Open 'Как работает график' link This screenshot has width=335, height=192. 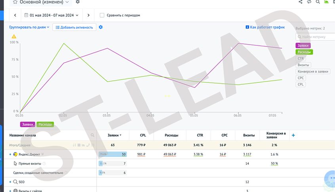pos(265,27)
